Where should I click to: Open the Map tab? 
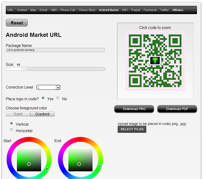[33, 10]
